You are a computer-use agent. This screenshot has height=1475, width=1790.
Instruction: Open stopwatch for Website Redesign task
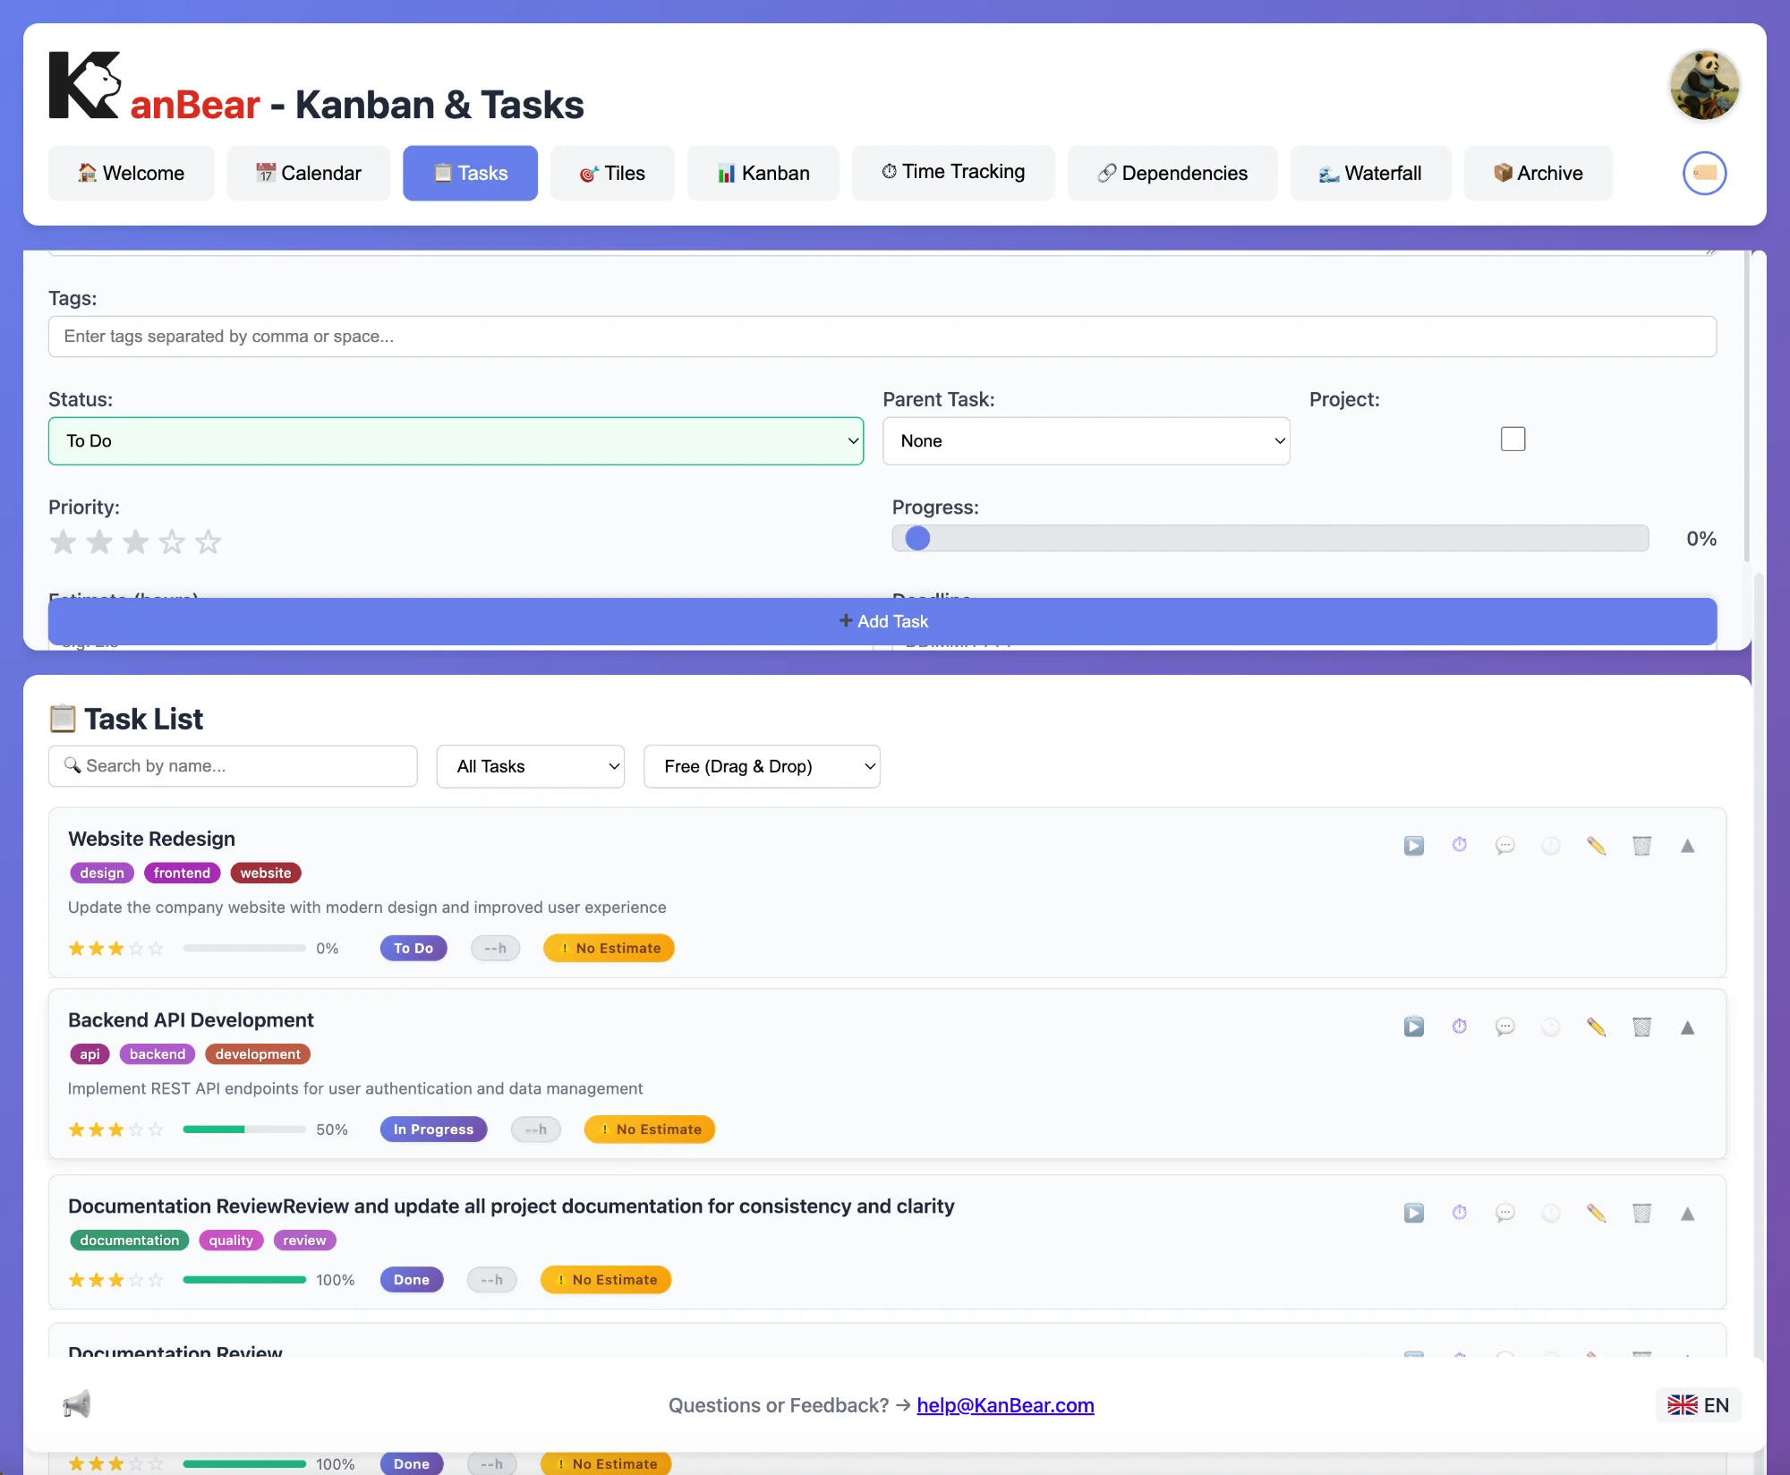(x=1459, y=846)
